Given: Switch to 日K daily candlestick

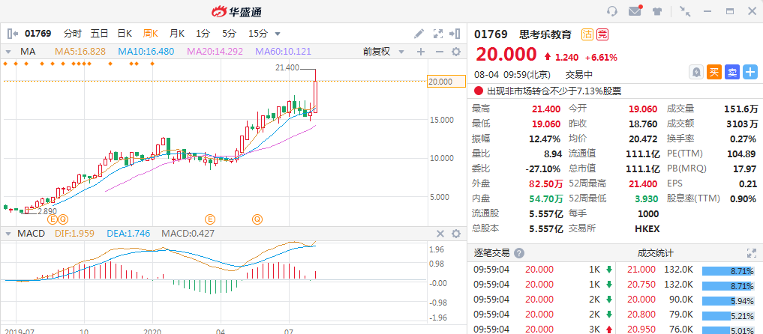Looking at the screenshot, I should 125,34.
